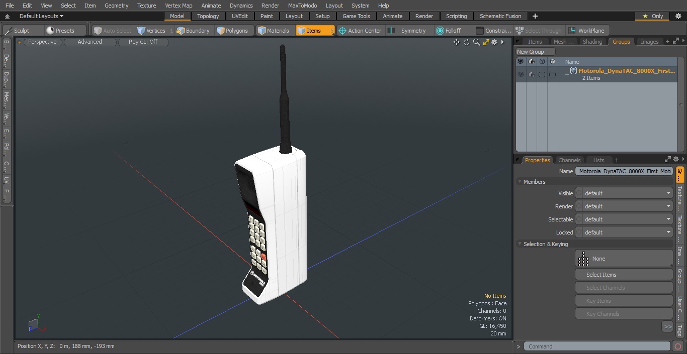Screen dimensions: 687x354
Task: Add a new layout tab with the plus icon
Action: [535, 16]
